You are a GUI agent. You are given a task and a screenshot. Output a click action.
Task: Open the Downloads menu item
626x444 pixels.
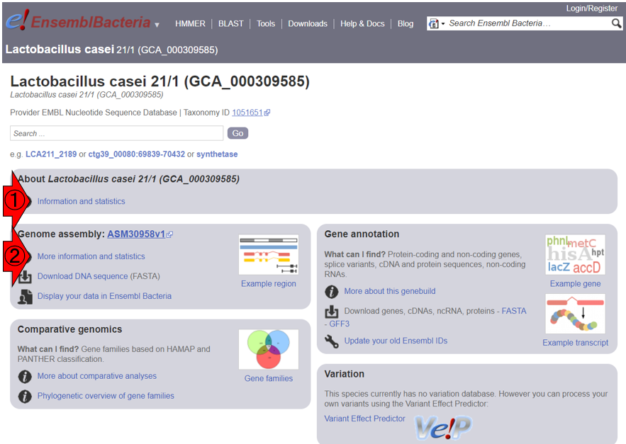[x=308, y=23]
